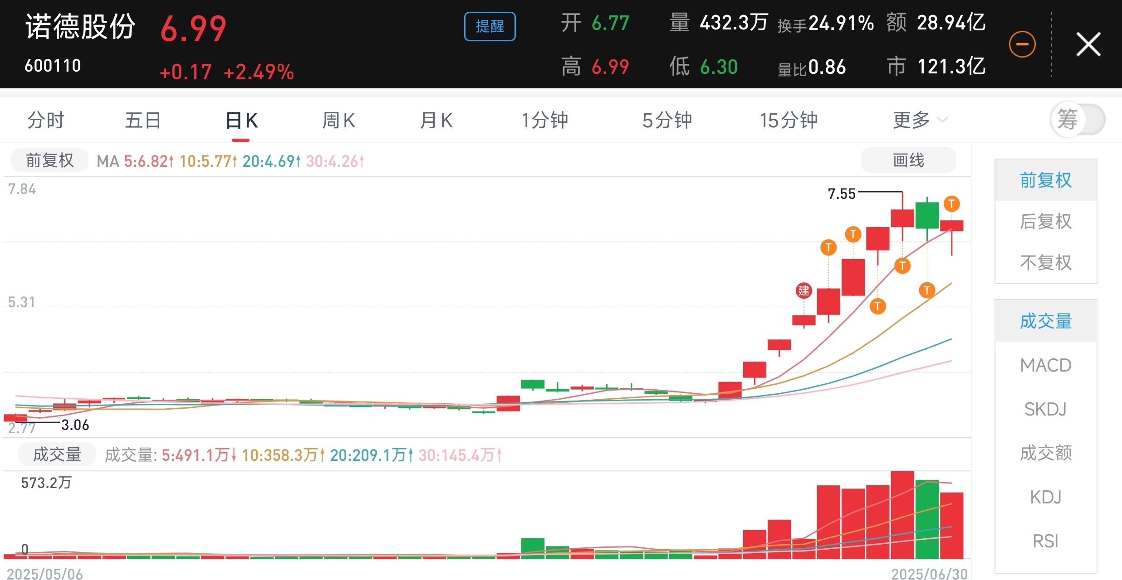Viewport: 1122px width, 580px height.
Task: Choose the MACD indicator
Action: pos(1046,365)
